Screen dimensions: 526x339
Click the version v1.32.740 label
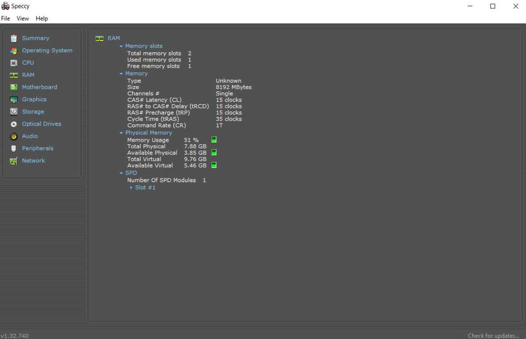[14, 336]
